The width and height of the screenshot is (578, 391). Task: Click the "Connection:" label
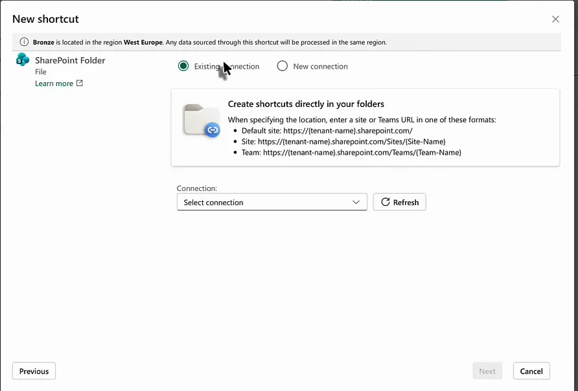point(197,188)
